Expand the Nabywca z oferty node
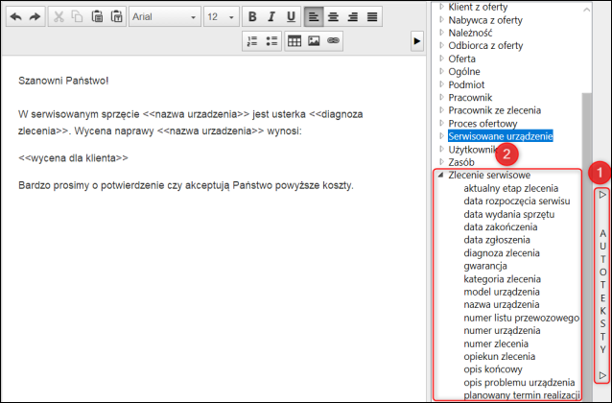Screen dimensions: 612x403 click(x=442, y=19)
